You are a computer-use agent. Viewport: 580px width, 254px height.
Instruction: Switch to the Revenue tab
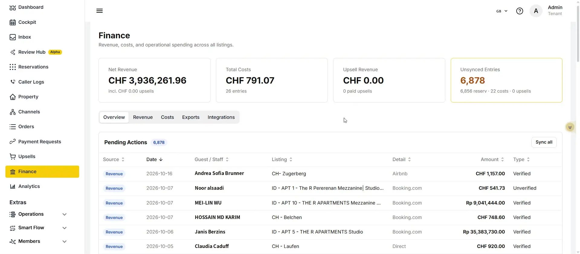click(143, 117)
